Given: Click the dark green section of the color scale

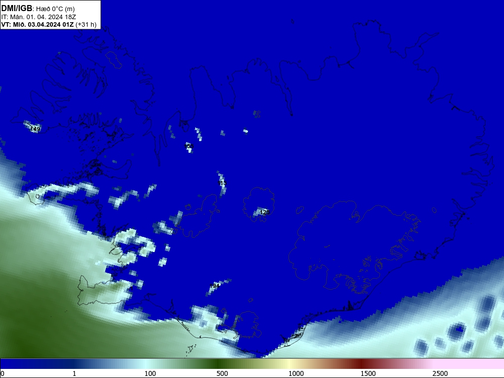Looking at the screenshot, I should pos(219,364).
